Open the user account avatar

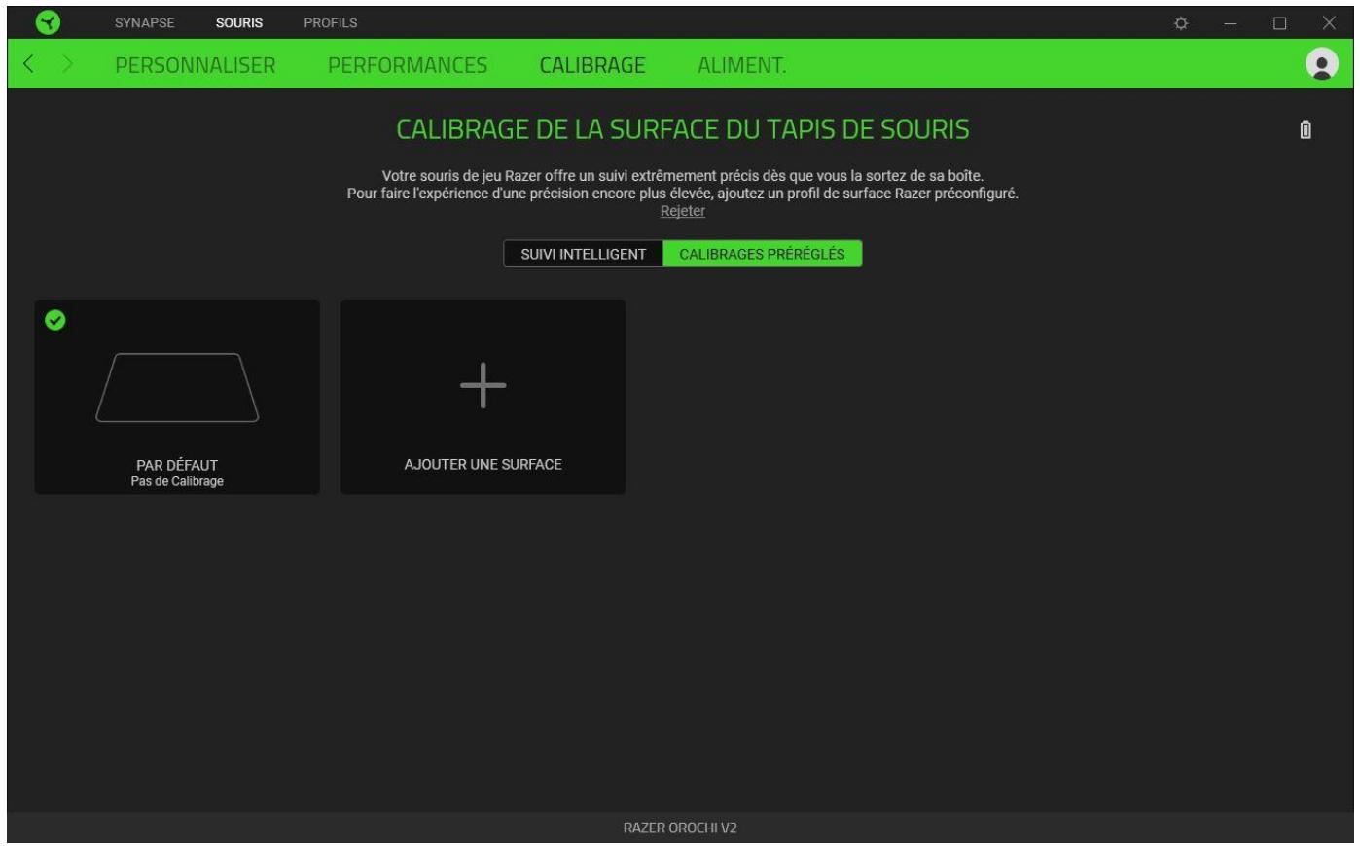pos(1321,64)
